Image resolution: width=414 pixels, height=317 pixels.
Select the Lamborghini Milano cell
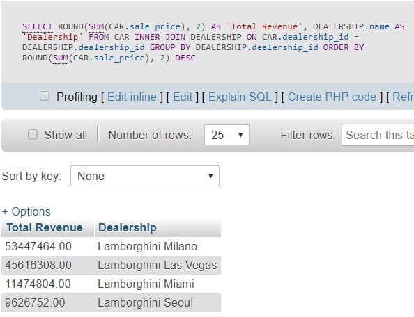pyautogui.click(x=158, y=246)
